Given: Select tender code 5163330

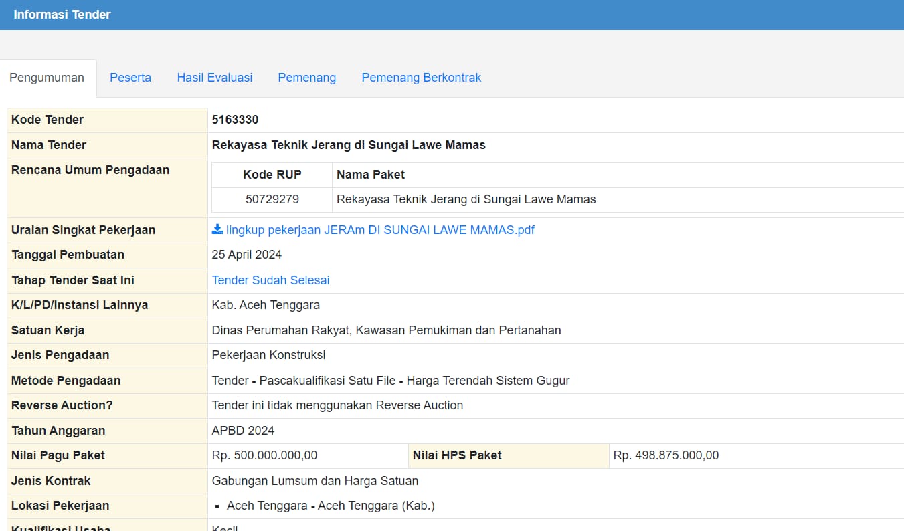Looking at the screenshot, I should click(235, 120).
